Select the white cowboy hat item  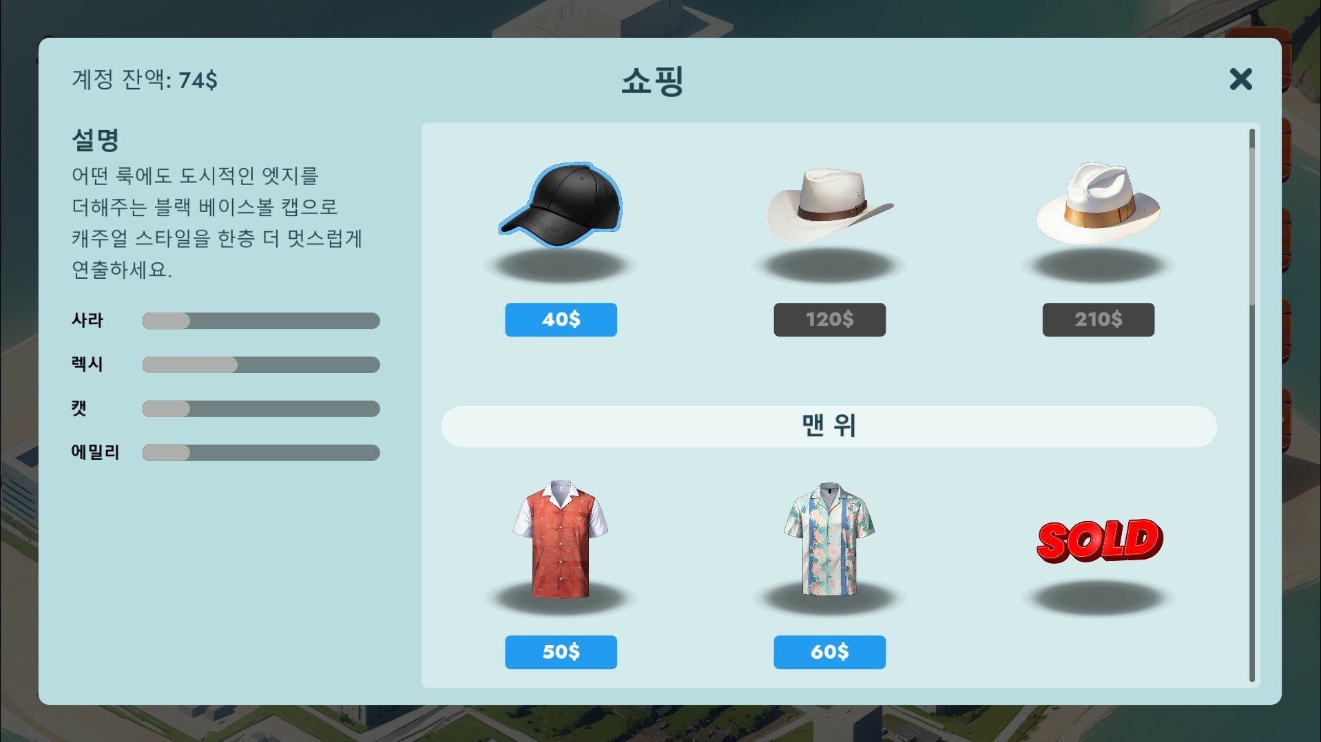[829, 205]
